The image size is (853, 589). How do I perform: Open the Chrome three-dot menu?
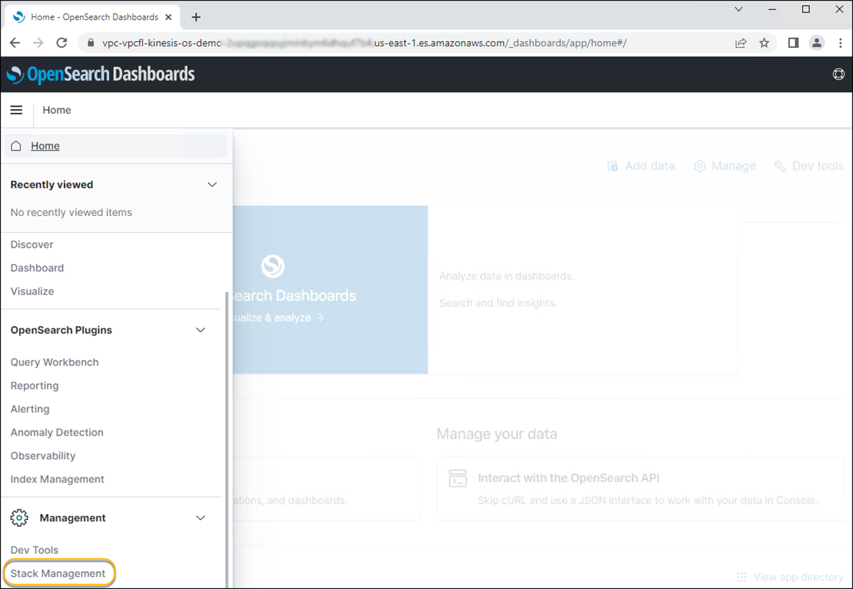(x=840, y=43)
